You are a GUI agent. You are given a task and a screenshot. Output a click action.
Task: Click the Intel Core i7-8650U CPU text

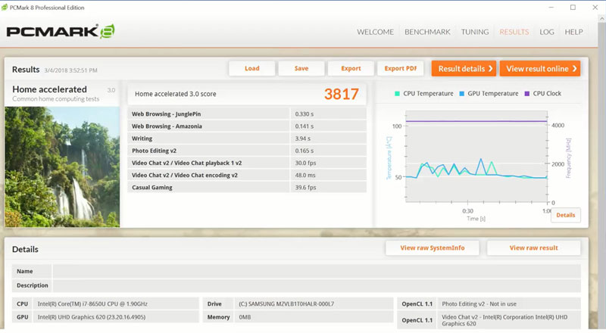coord(92,304)
